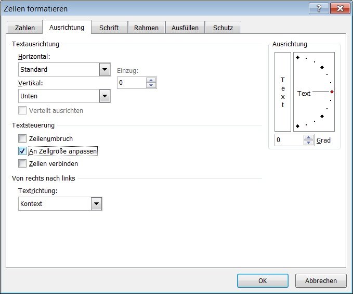
Task: Click the help question mark button
Action: [x=318, y=9]
